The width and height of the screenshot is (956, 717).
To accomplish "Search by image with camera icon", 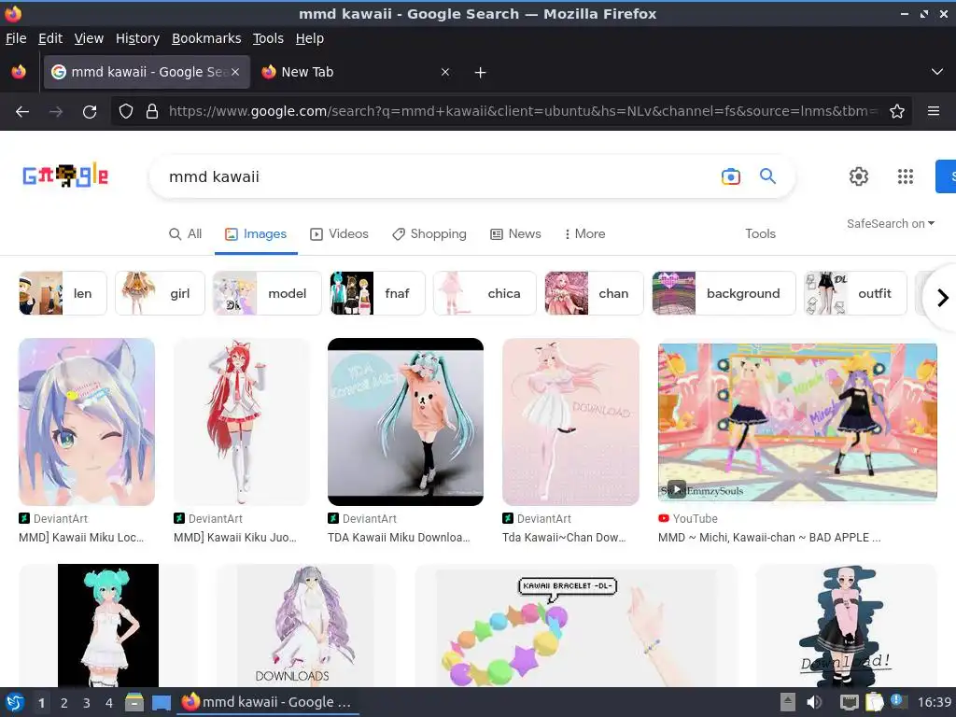I will pyautogui.click(x=730, y=176).
